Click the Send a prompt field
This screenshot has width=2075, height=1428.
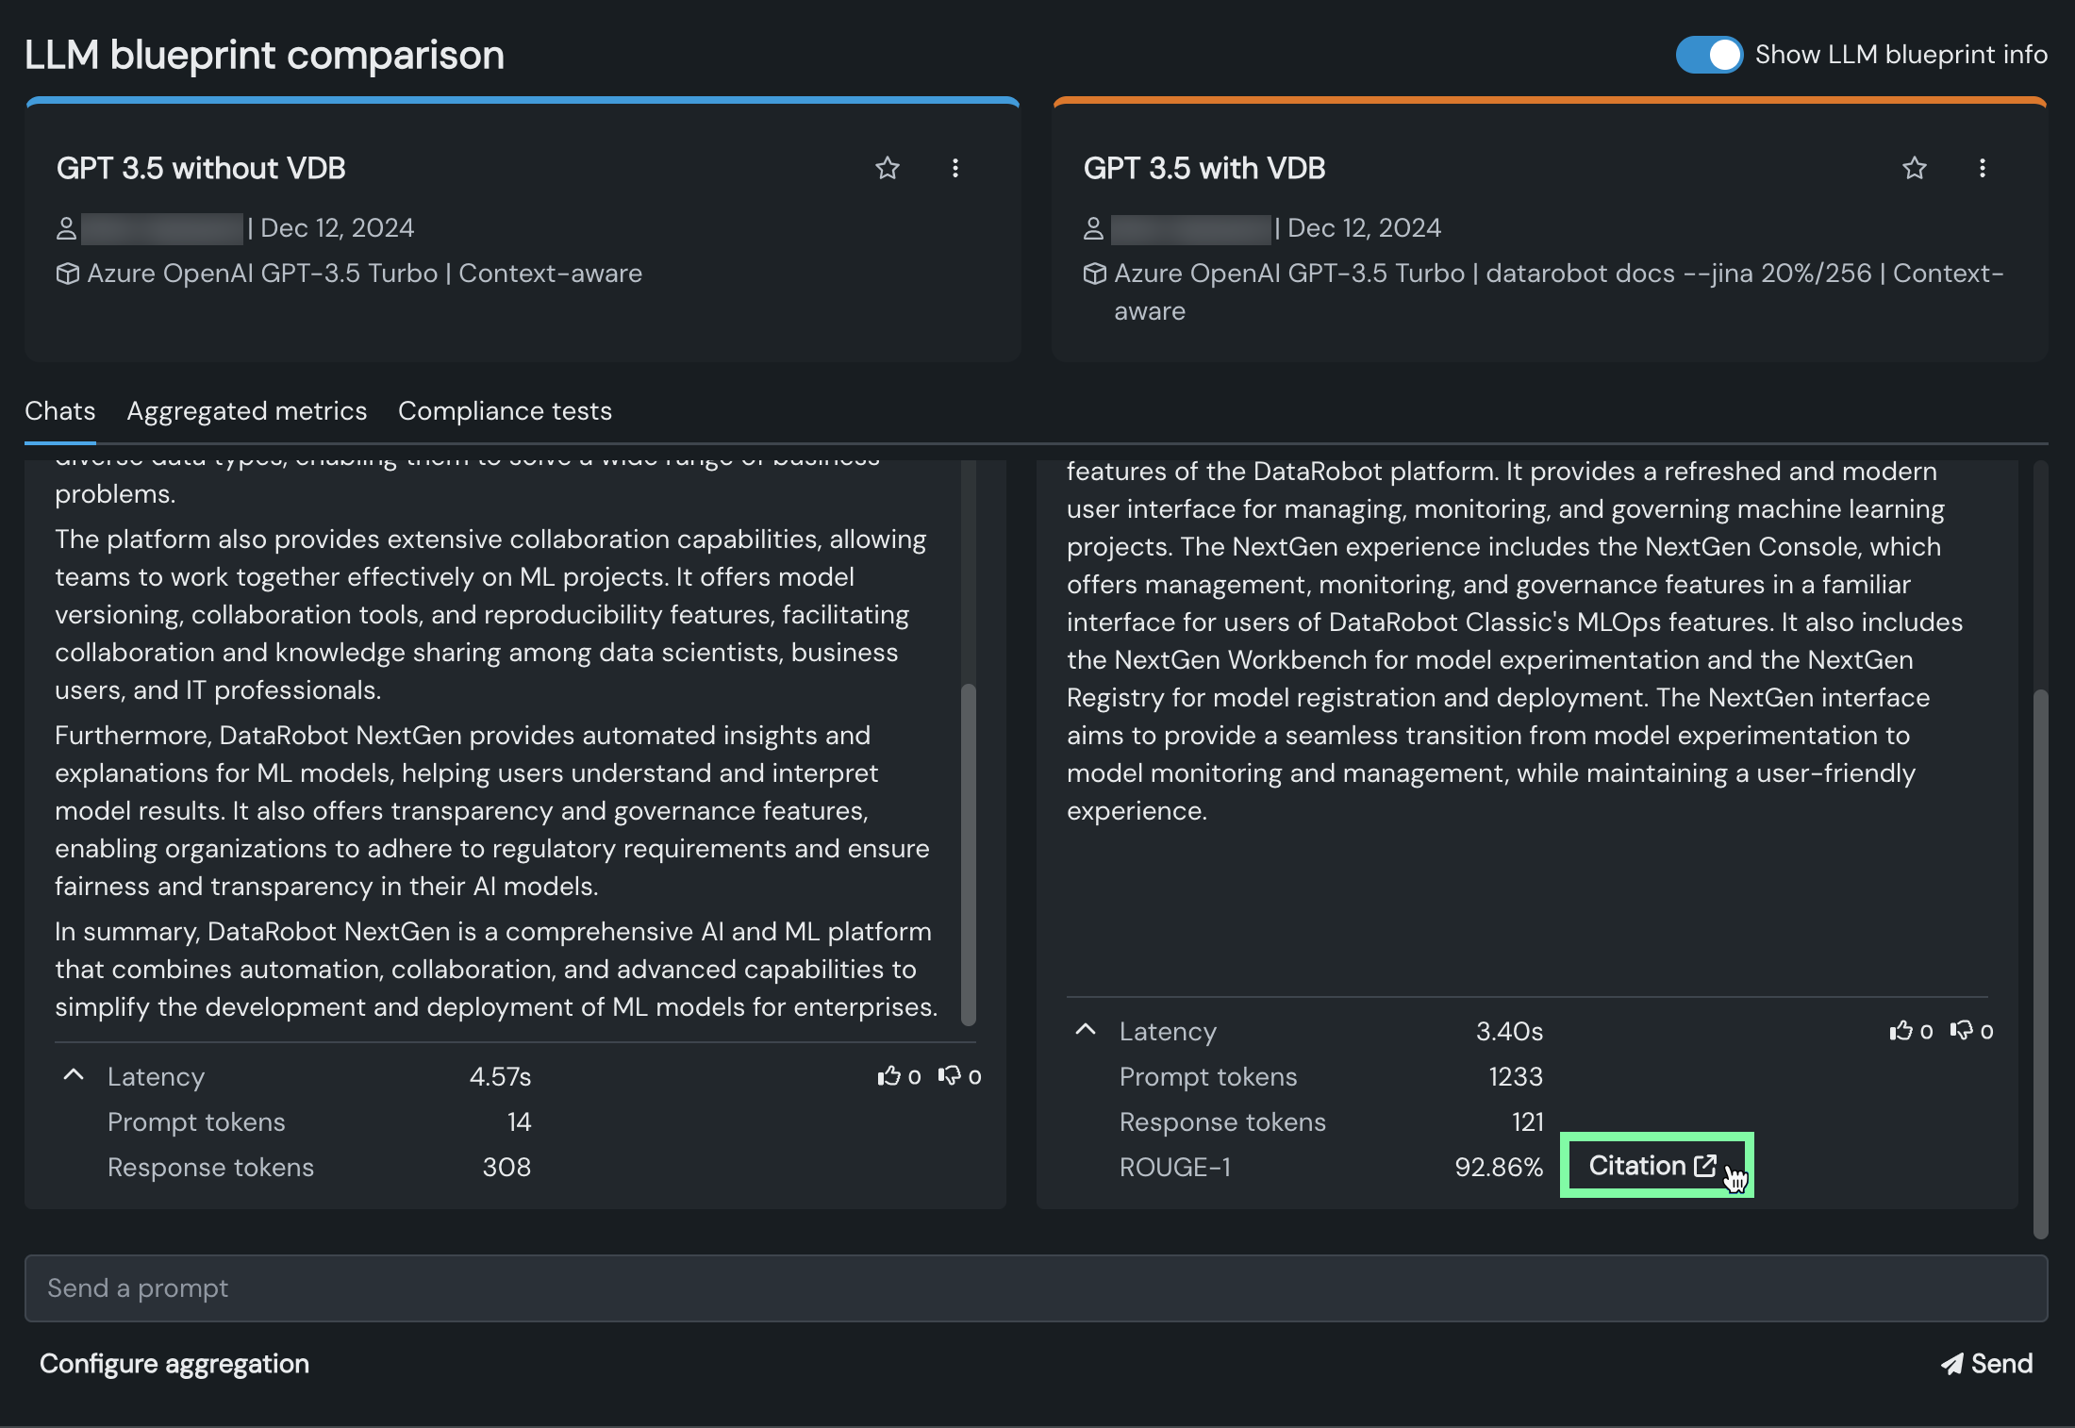tap(1036, 1288)
